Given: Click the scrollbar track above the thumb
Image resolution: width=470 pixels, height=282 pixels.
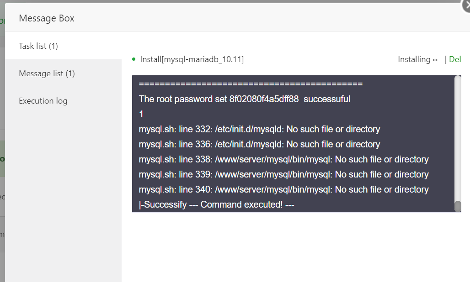Looking at the screenshot, I should pos(458,137).
